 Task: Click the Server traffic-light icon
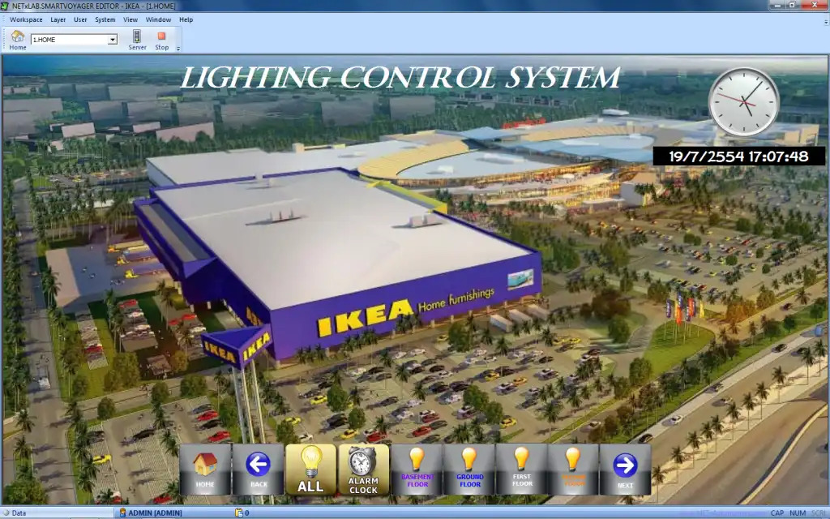137,37
